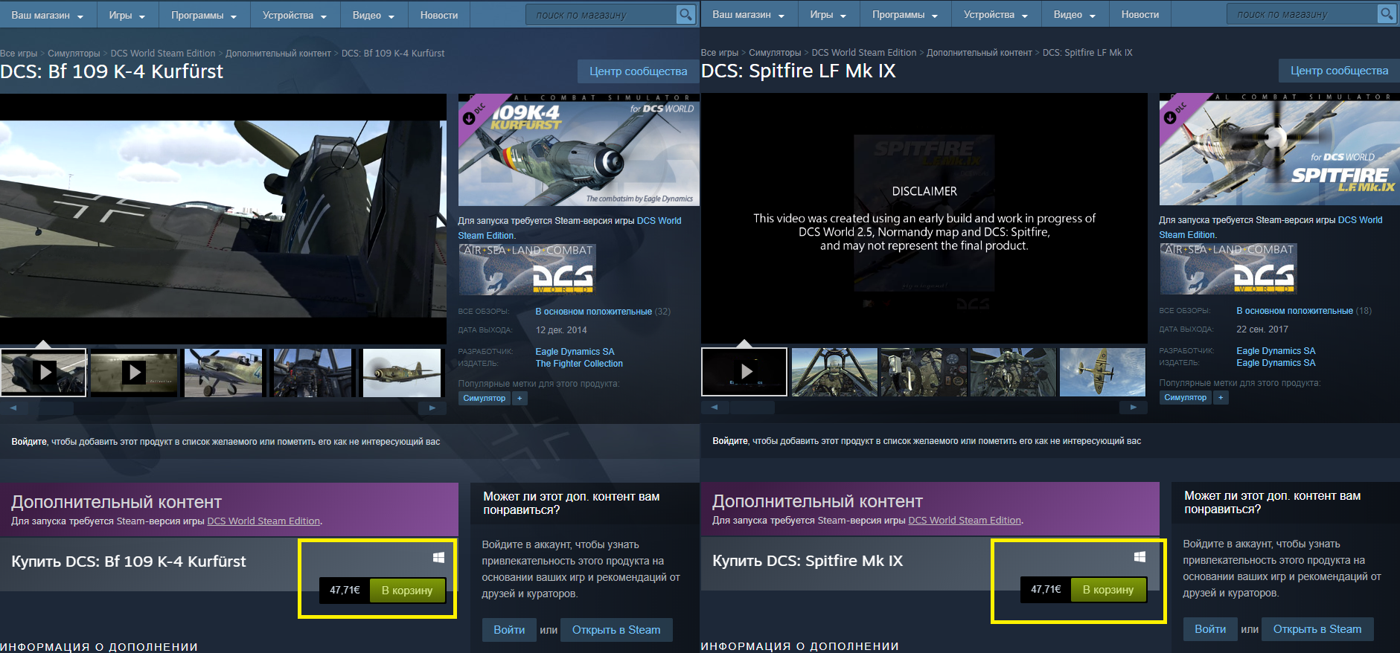Screen dimensions: 1400x653
Task: Open DCS World Steam Edition link in Spitfire DLC banner
Action: pyautogui.click(x=965, y=521)
